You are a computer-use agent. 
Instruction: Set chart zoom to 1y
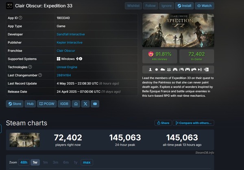(76, 162)
